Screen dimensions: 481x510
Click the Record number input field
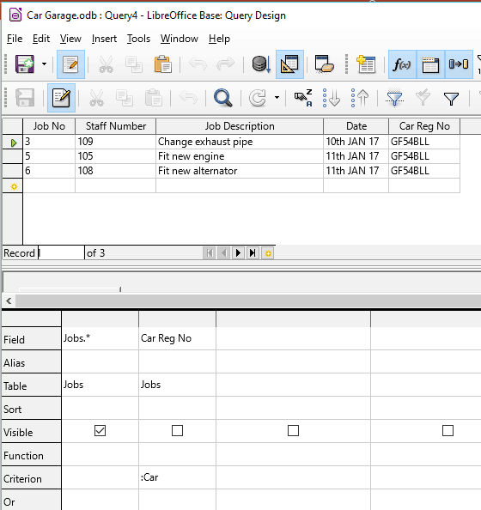(x=61, y=252)
